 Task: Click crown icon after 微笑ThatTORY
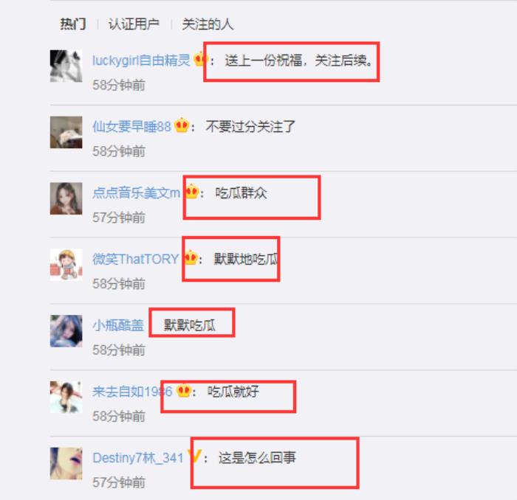[x=191, y=257]
